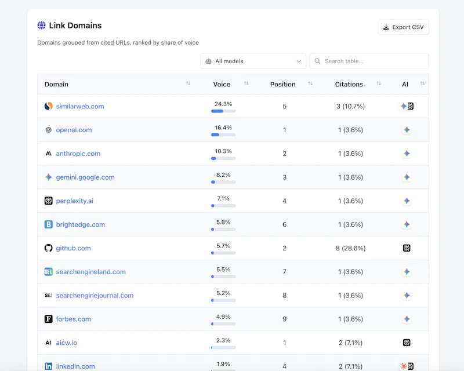Viewport: 464px width, 371px height.
Task: Click the Citations column header
Action: pos(349,84)
